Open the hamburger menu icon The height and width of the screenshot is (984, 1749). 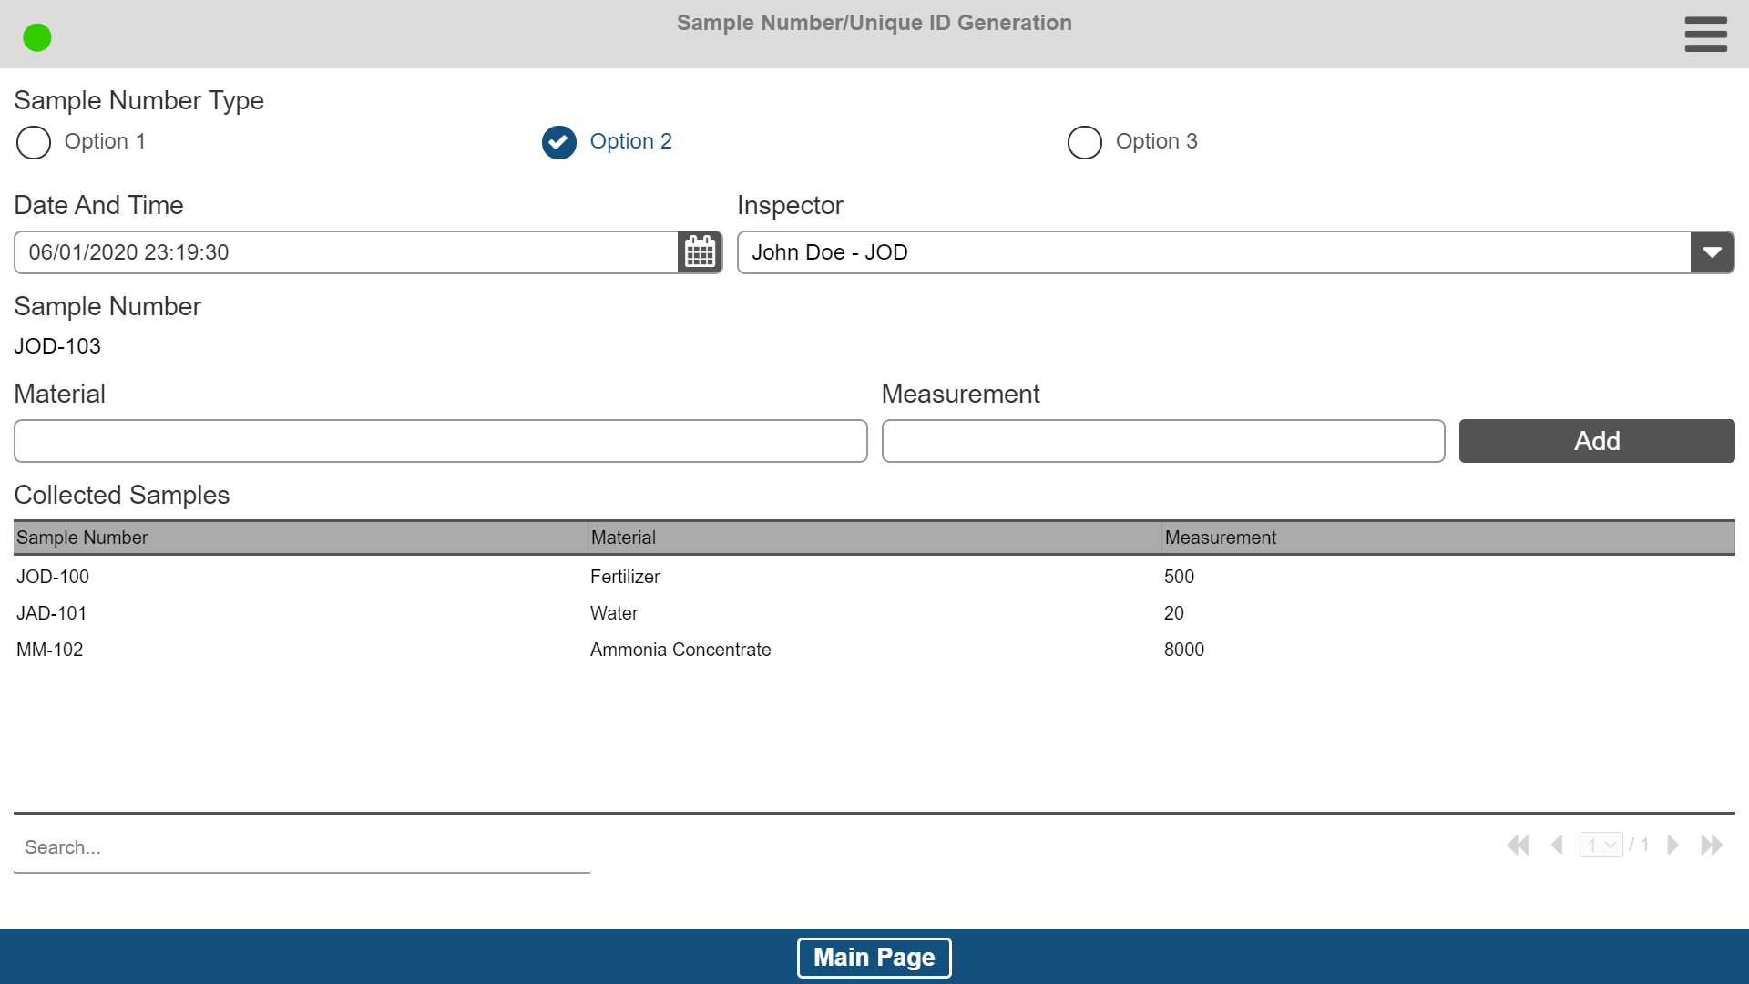point(1705,35)
